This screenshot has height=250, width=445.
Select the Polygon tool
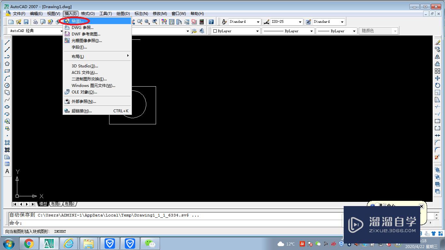(x=7, y=64)
